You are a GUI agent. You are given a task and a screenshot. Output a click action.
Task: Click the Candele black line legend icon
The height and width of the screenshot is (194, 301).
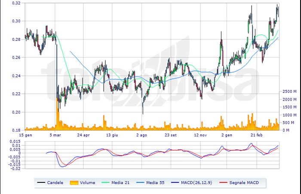[x=41, y=183]
